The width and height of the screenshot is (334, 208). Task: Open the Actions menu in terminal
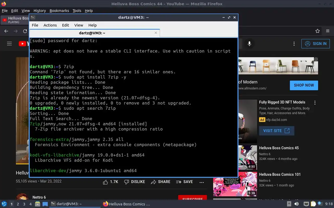pyautogui.click(x=50, y=25)
